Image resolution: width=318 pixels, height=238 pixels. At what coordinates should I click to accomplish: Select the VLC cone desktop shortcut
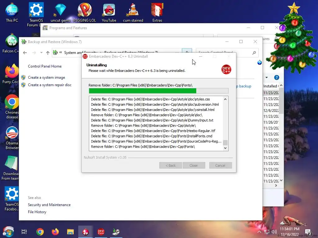tap(133, 13)
